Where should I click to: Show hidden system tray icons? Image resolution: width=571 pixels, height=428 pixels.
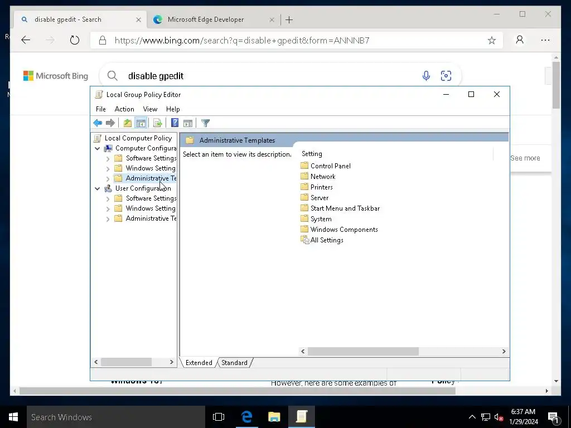472,417
